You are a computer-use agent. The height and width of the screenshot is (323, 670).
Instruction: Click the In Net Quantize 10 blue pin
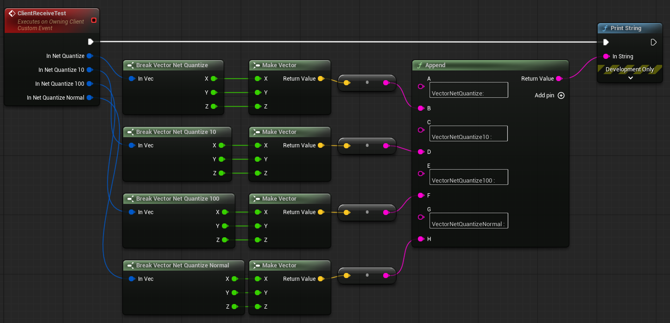pyautogui.click(x=90, y=70)
